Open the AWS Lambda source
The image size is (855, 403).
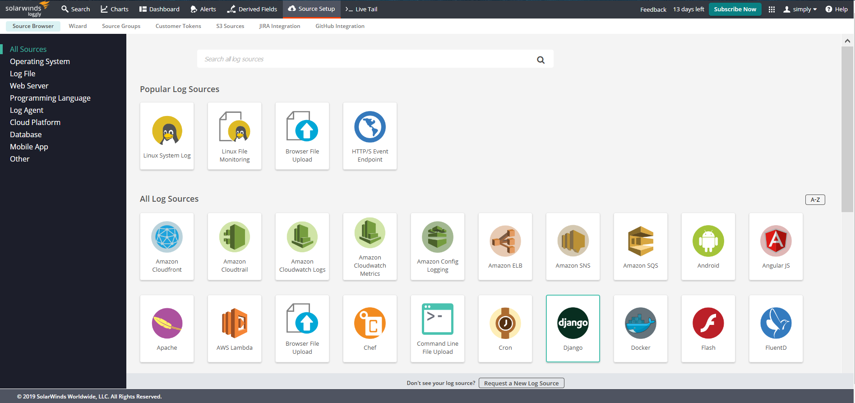pos(235,329)
